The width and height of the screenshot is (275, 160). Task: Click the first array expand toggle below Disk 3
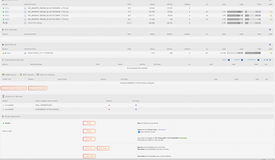(4, 23)
